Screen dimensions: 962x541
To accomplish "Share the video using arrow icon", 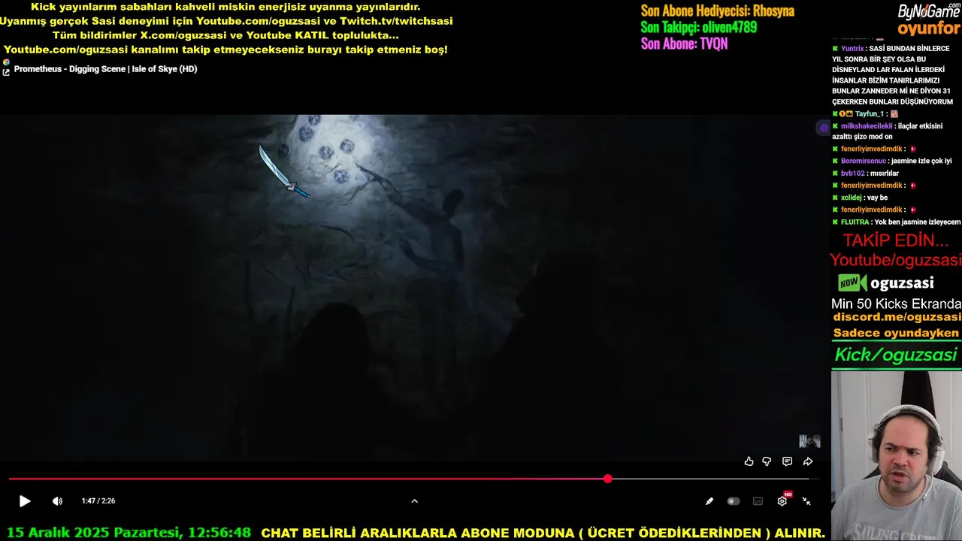I will click(x=808, y=461).
